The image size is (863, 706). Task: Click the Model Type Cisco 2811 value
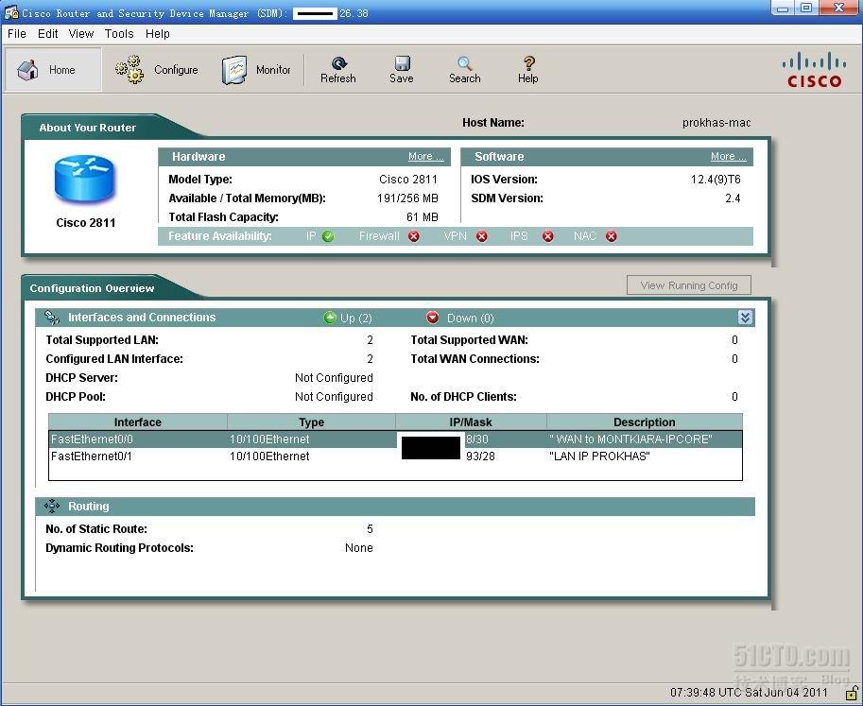click(408, 180)
